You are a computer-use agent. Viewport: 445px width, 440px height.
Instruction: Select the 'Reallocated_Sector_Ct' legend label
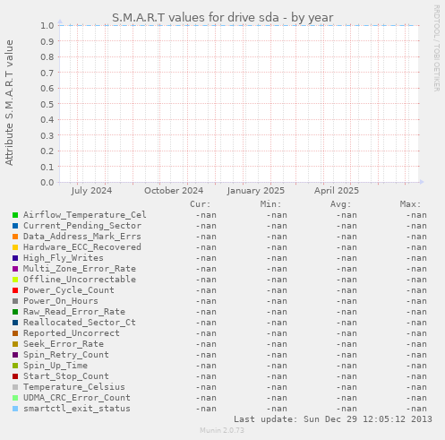pos(80,323)
